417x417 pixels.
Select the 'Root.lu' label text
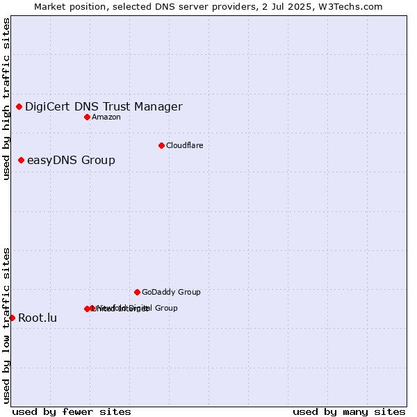coord(38,318)
